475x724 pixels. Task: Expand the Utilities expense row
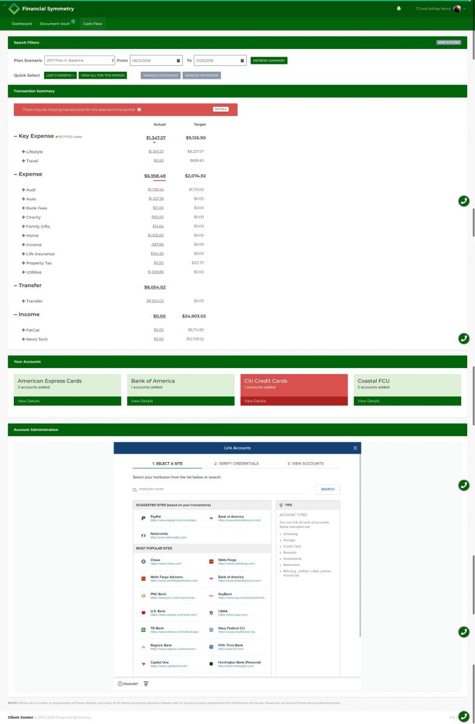24,272
